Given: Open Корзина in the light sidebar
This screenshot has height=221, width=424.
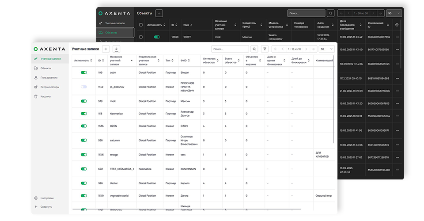Looking at the screenshot, I should click(x=45, y=96).
